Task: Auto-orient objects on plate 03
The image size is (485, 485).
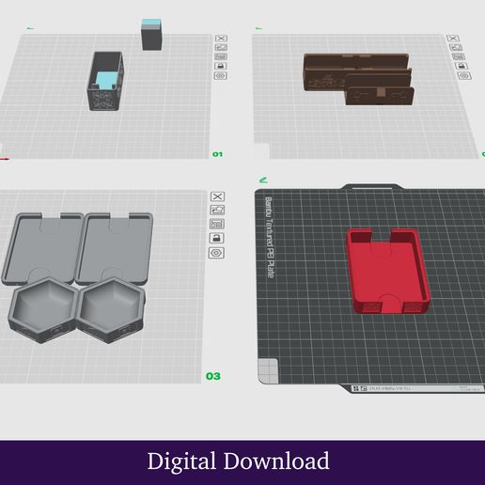Action: tap(217, 210)
